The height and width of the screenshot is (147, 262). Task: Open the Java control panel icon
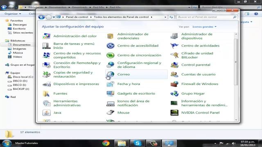tap(46, 113)
